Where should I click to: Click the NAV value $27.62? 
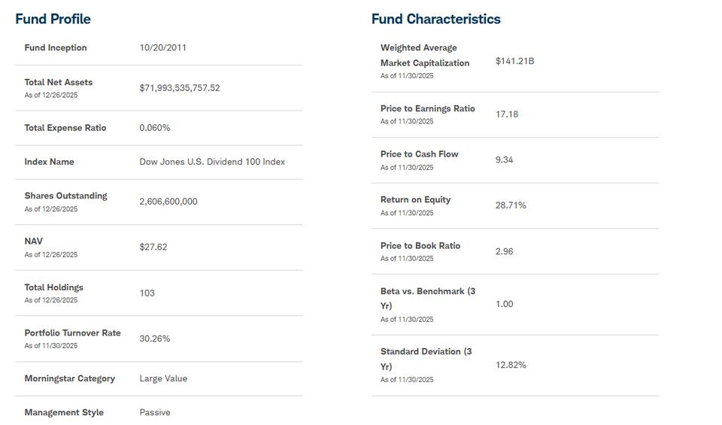(153, 247)
